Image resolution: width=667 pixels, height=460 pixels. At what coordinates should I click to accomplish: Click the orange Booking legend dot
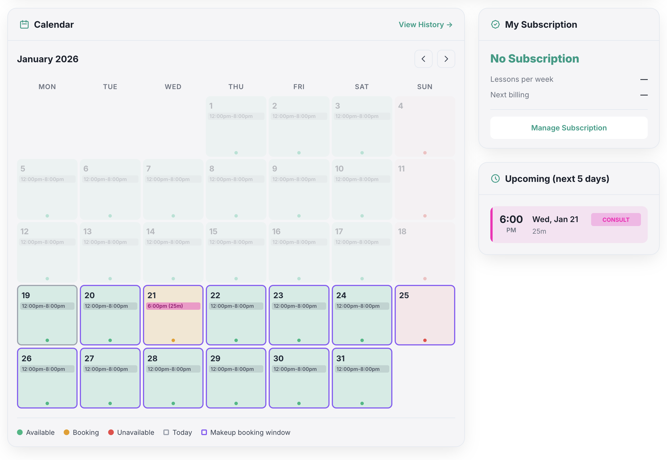point(67,432)
